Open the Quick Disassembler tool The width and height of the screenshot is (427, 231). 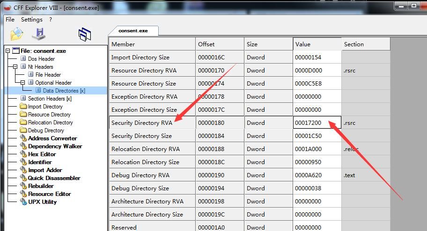coord(54,178)
